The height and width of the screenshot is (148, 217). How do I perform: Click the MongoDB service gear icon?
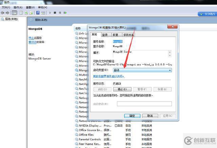[x=77, y=70]
